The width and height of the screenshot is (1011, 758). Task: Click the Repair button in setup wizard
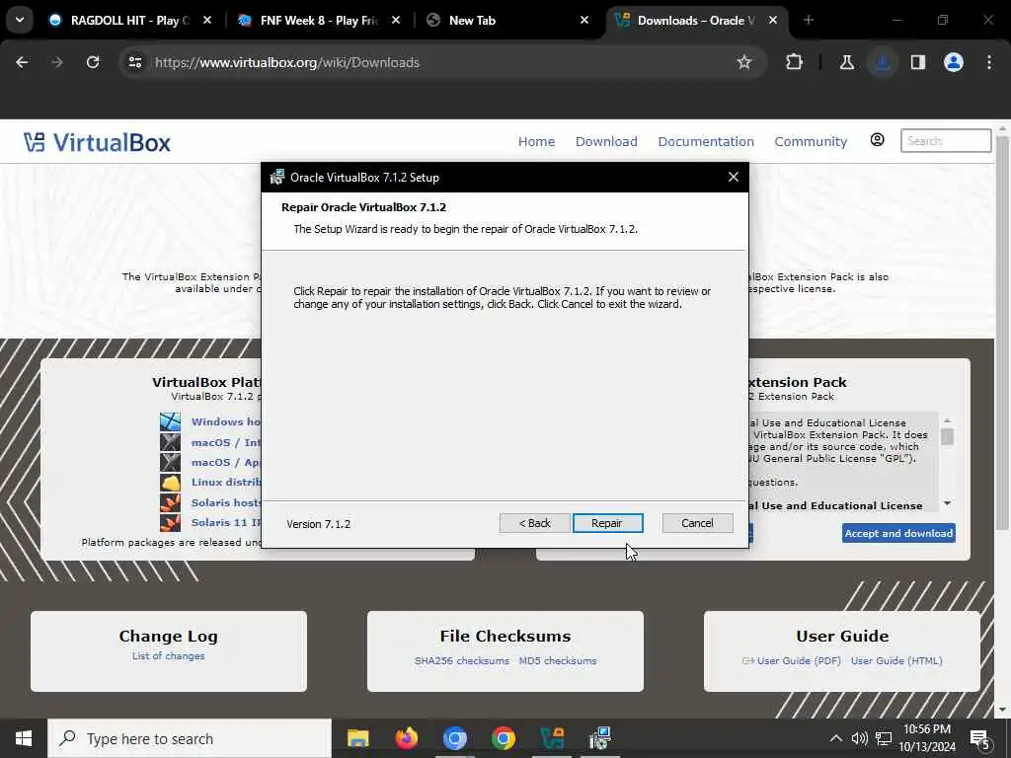coord(607,523)
